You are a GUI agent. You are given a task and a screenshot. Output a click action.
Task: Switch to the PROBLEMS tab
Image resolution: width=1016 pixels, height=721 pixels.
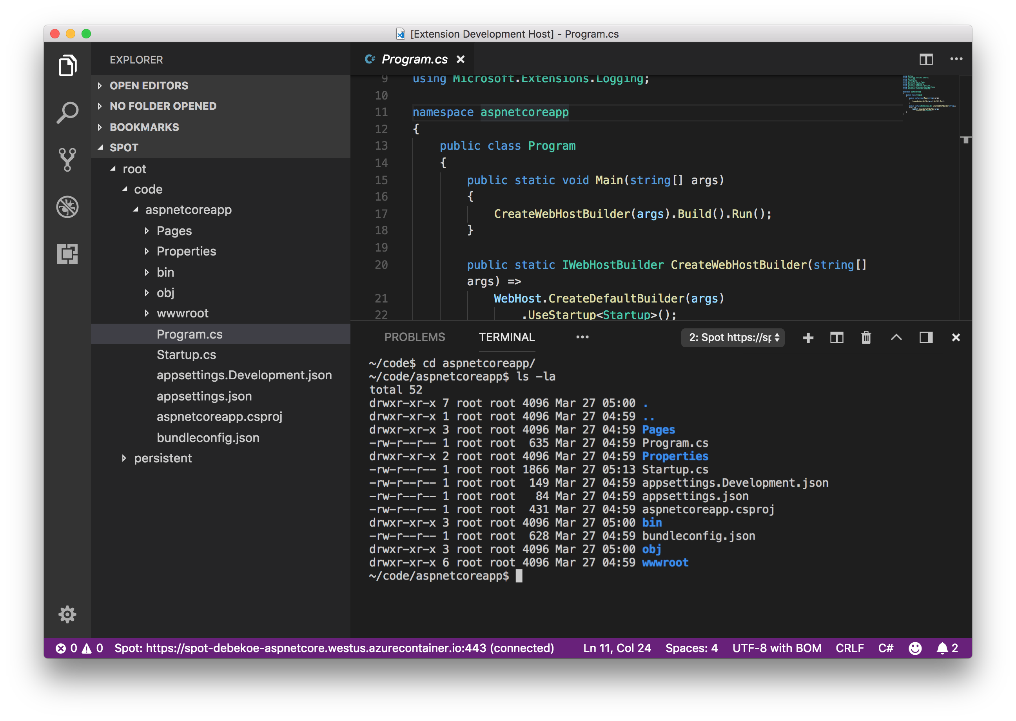(414, 337)
